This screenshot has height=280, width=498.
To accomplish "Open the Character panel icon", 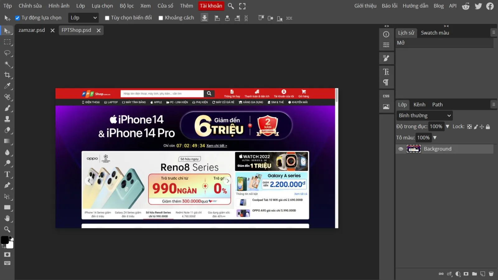I will (x=386, y=72).
